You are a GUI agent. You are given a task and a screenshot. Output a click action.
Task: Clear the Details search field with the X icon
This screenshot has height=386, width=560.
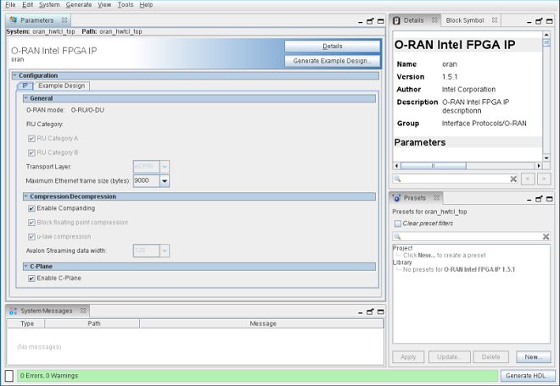pyautogui.click(x=513, y=179)
